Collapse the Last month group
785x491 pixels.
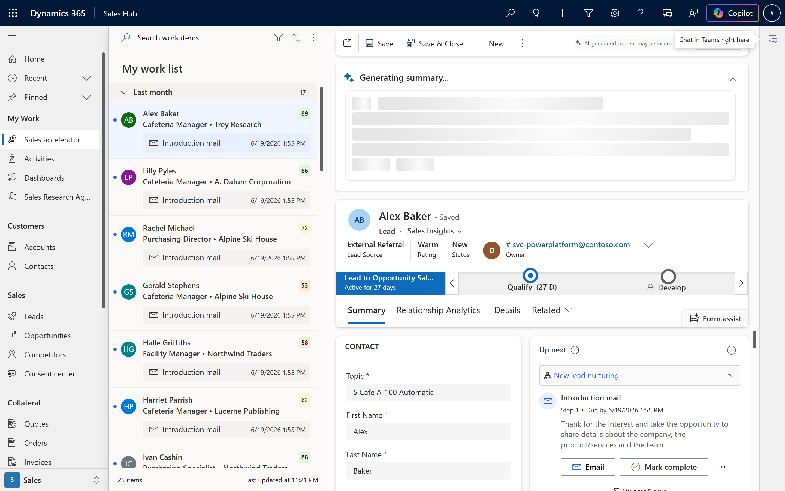click(x=123, y=92)
